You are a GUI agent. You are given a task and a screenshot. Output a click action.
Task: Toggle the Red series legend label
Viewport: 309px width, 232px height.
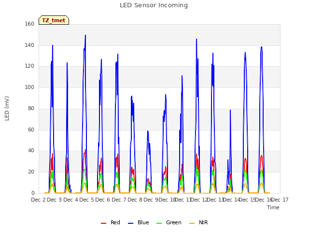[x=115, y=222]
